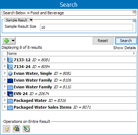Click the EVN-24 item icon
Viewport: 138px width, 135px height.
pyautogui.click(x=10, y=94)
